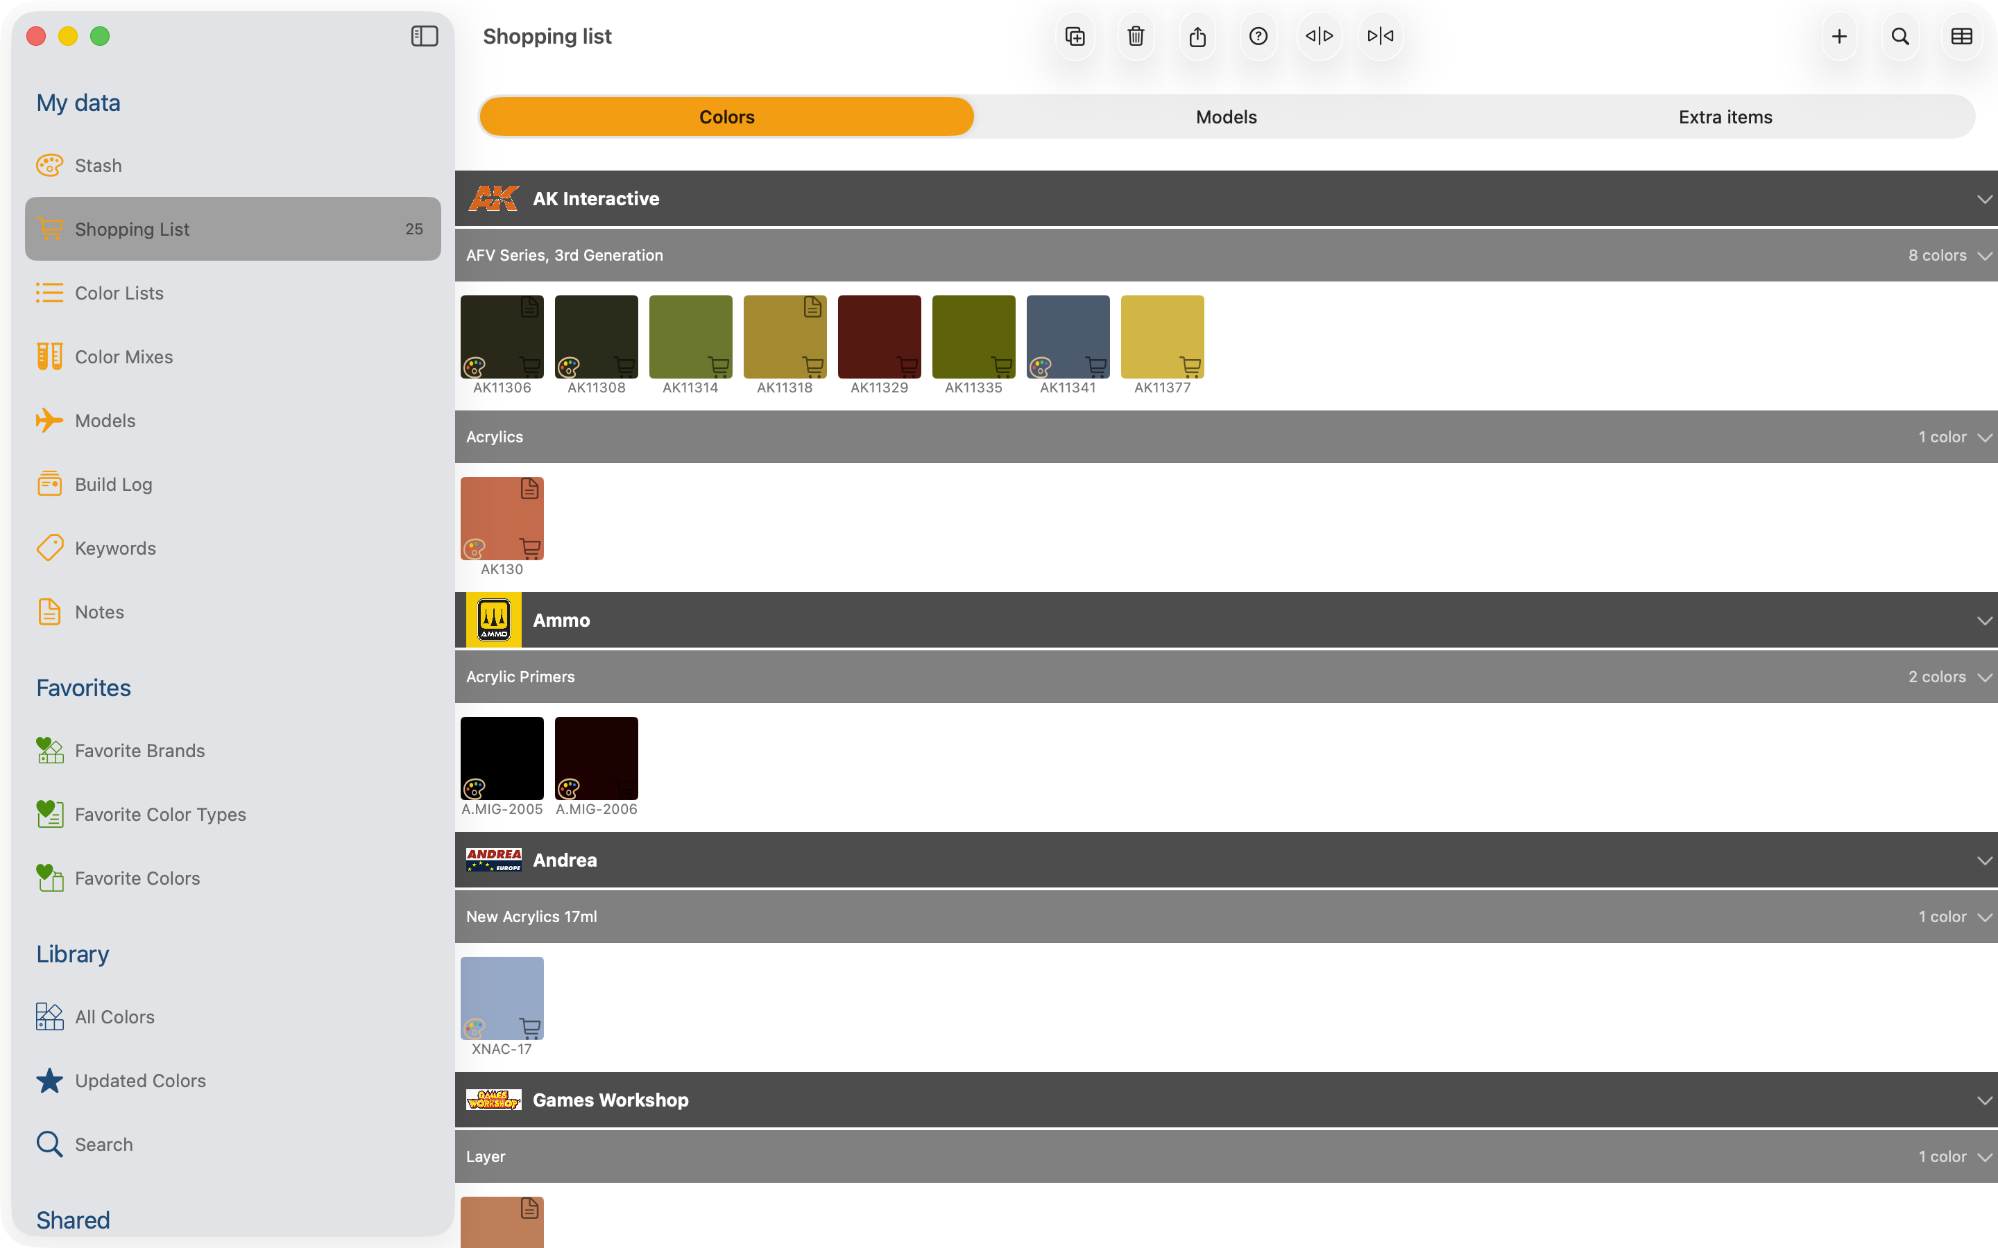Open Notes in the sidebar
1998x1248 pixels.
[233, 612]
